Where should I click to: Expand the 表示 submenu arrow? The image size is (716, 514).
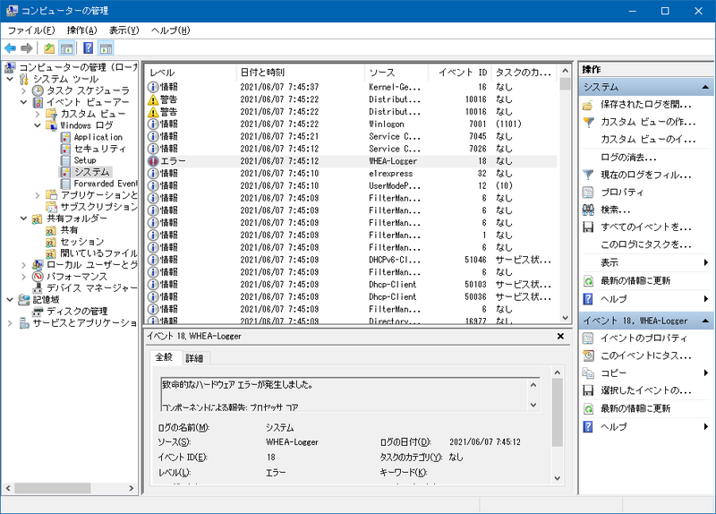(x=706, y=262)
